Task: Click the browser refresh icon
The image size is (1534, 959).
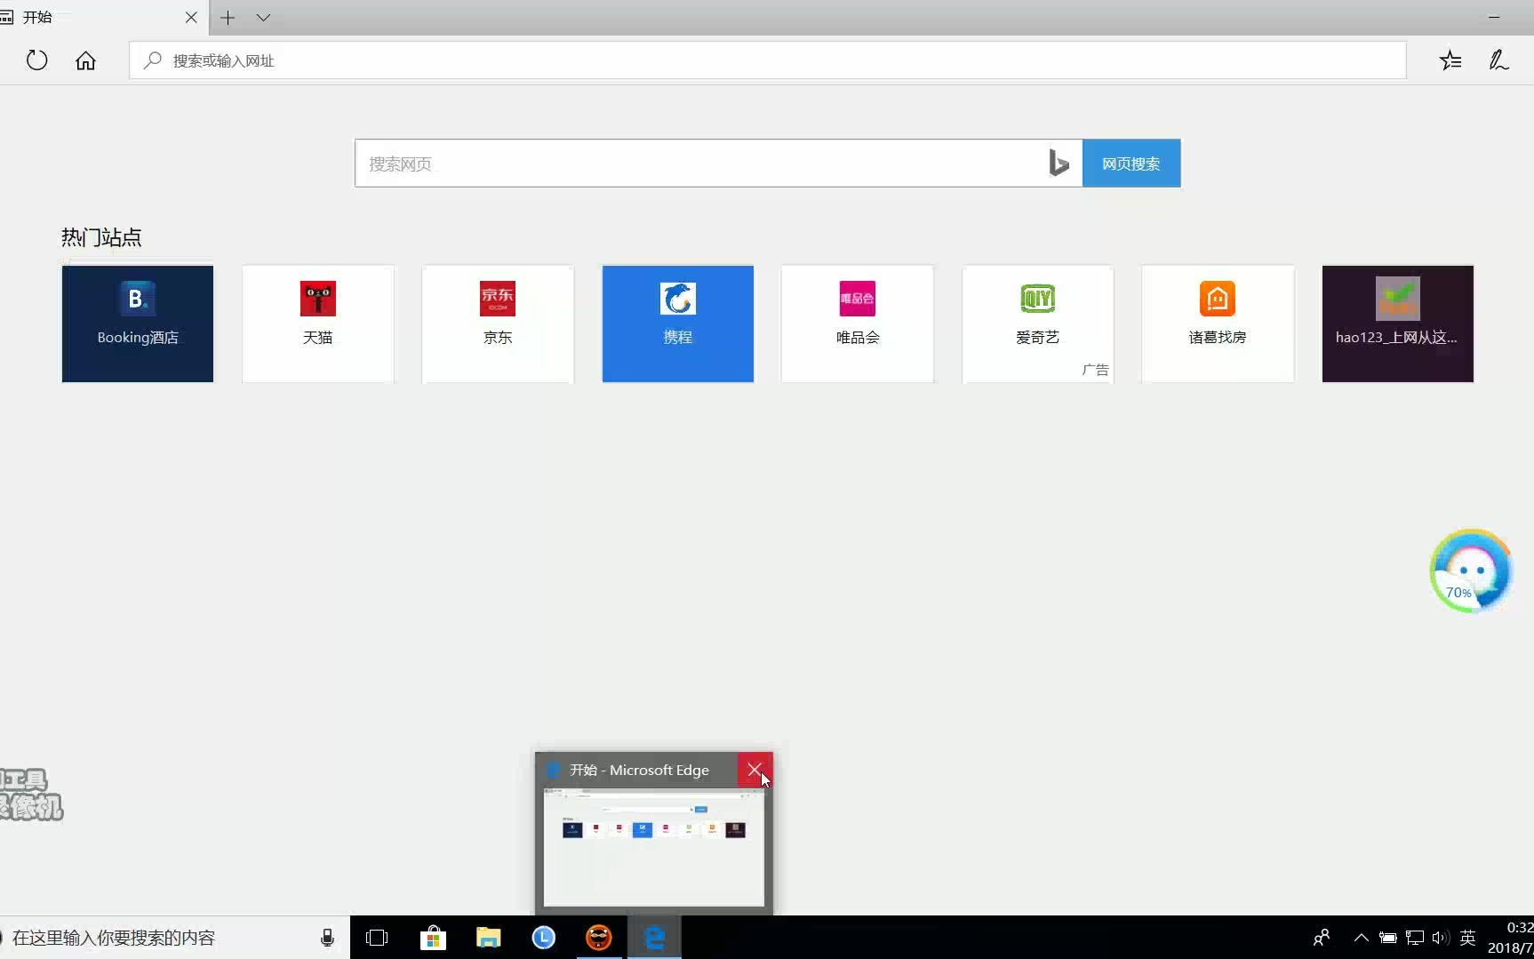Action: coord(36,60)
